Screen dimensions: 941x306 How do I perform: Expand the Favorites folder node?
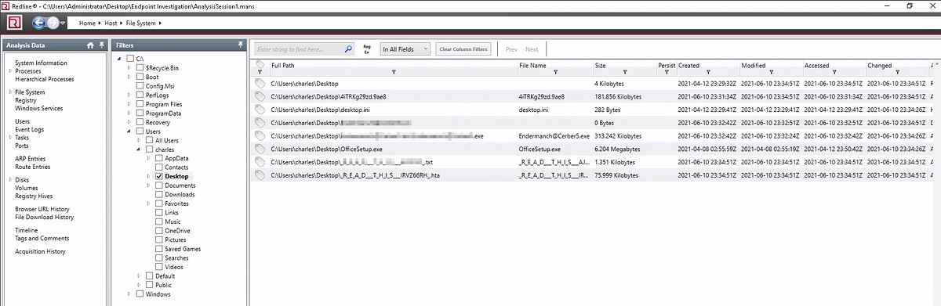pyautogui.click(x=148, y=203)
